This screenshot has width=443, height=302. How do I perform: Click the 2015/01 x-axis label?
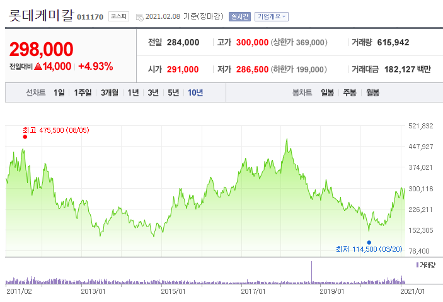[x=173, y=291]
